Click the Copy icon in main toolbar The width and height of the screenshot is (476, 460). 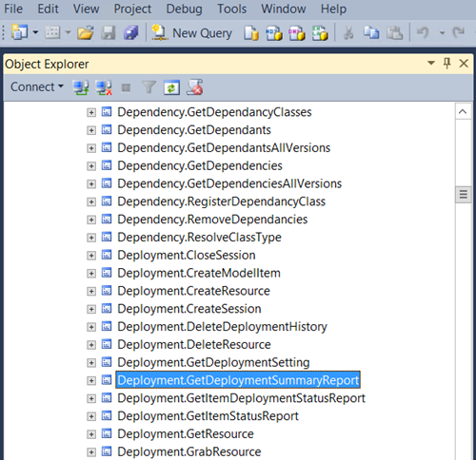[x=371, y=32]
